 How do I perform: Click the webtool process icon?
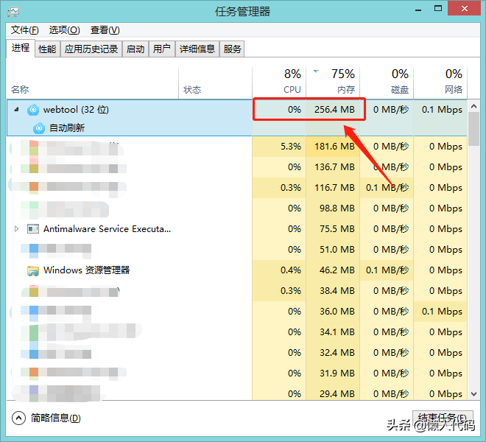32,110
